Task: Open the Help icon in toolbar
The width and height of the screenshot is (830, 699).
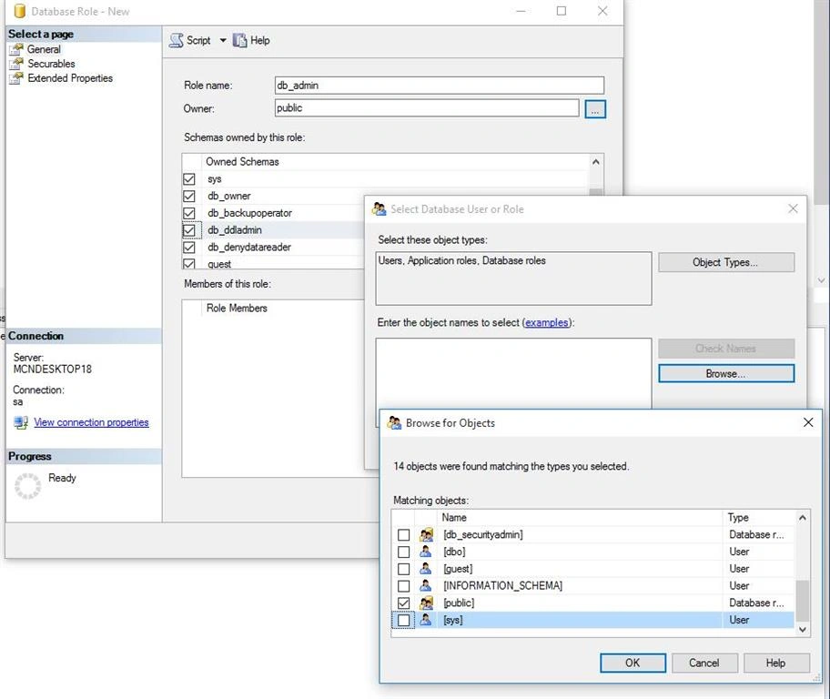Action: pyautogui.click(x=239, y=40)
